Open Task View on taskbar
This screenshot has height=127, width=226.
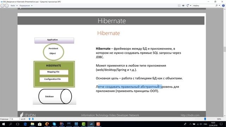click(18, 124)
